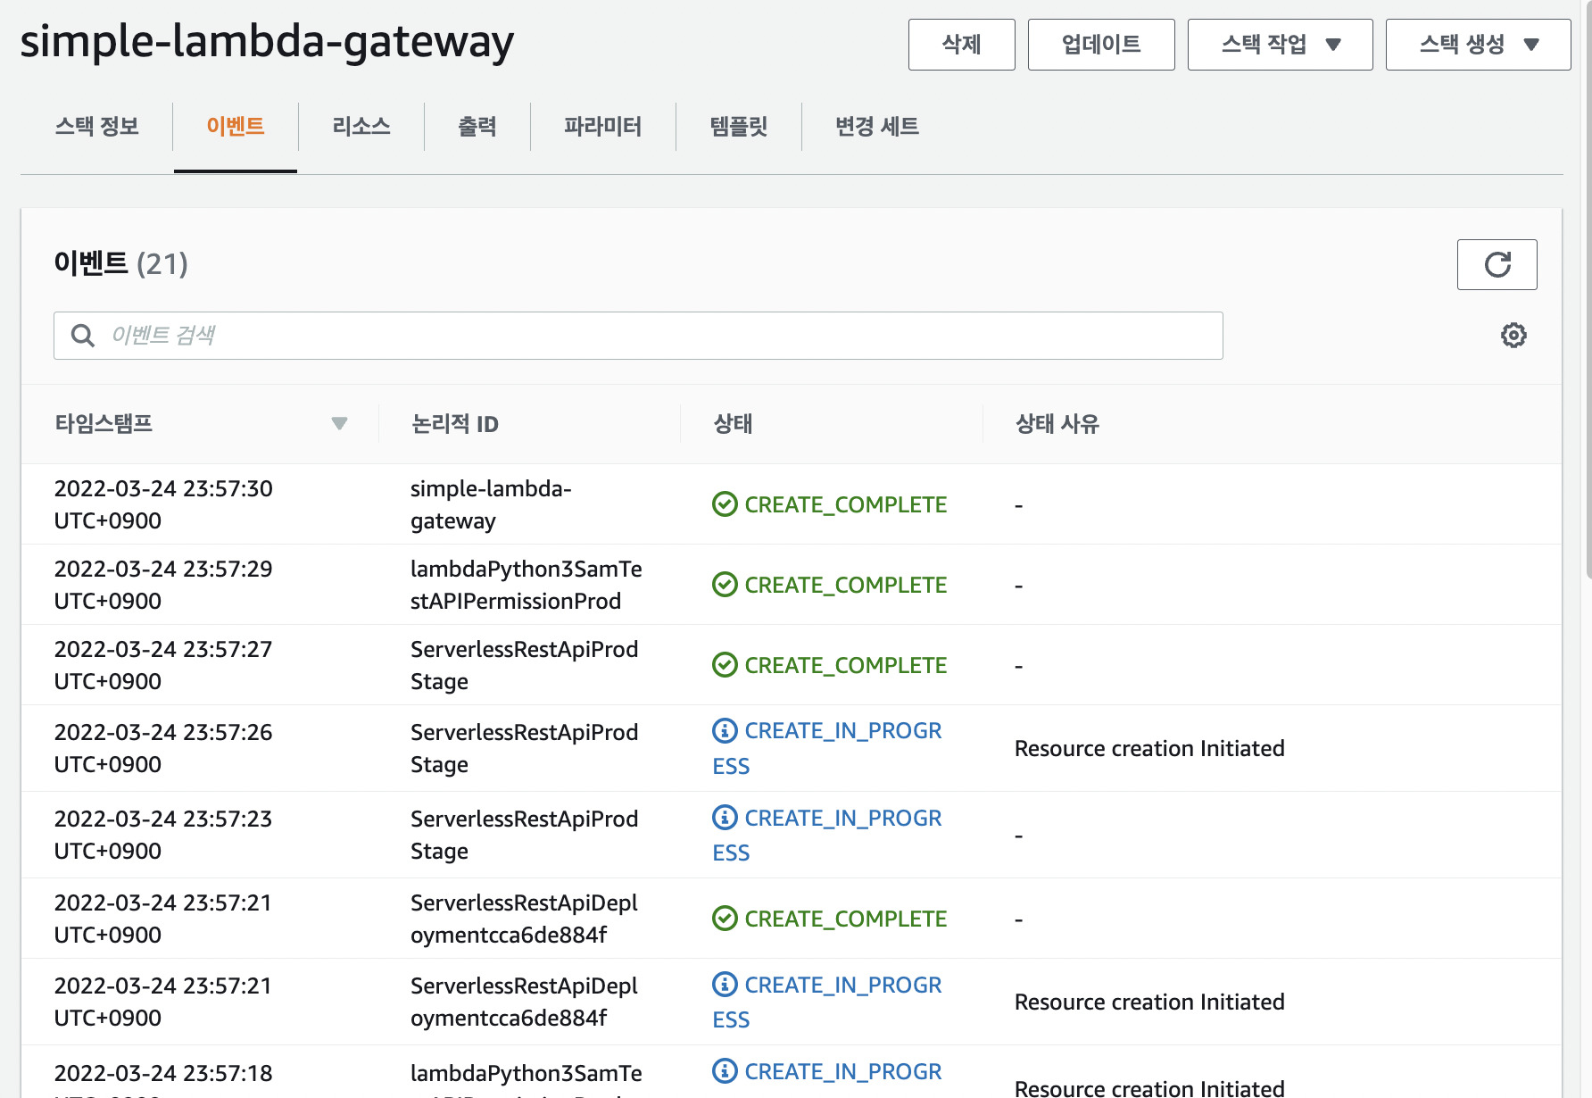Click the check icon for lambdaPython3SamTestAPIPermissionProd
This screenshot has width=1592, height=1098.
coord(724,585)
